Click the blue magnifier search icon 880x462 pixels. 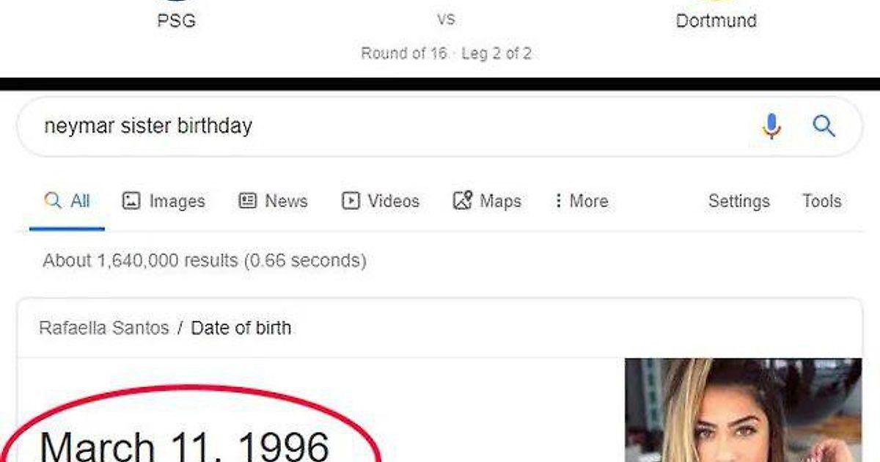coord(824,127)
